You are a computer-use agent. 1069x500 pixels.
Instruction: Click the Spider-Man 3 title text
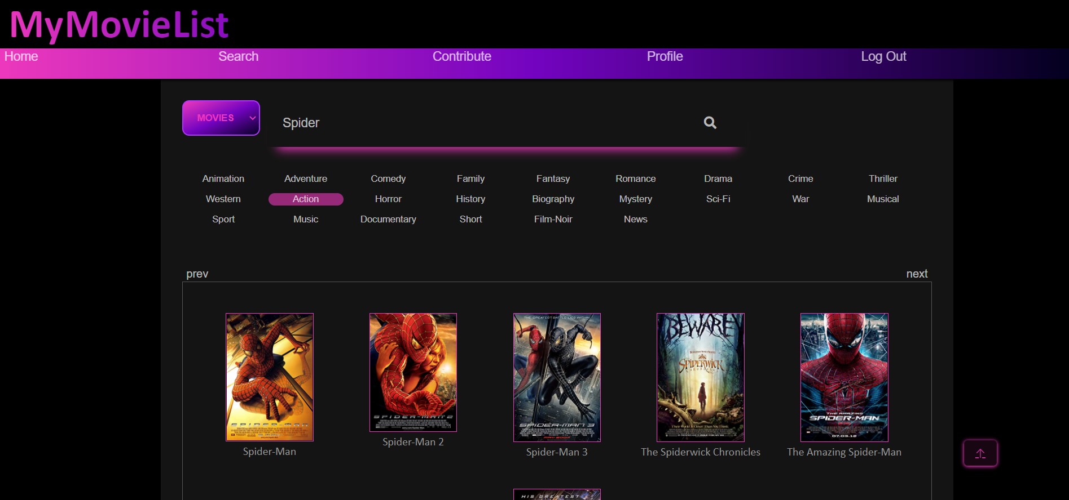(557, 452)
